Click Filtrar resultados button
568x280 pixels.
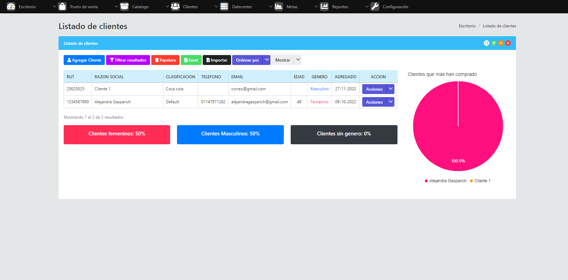tap(128, 60)
